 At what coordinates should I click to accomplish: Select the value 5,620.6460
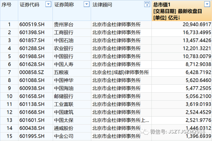[198, 80]
